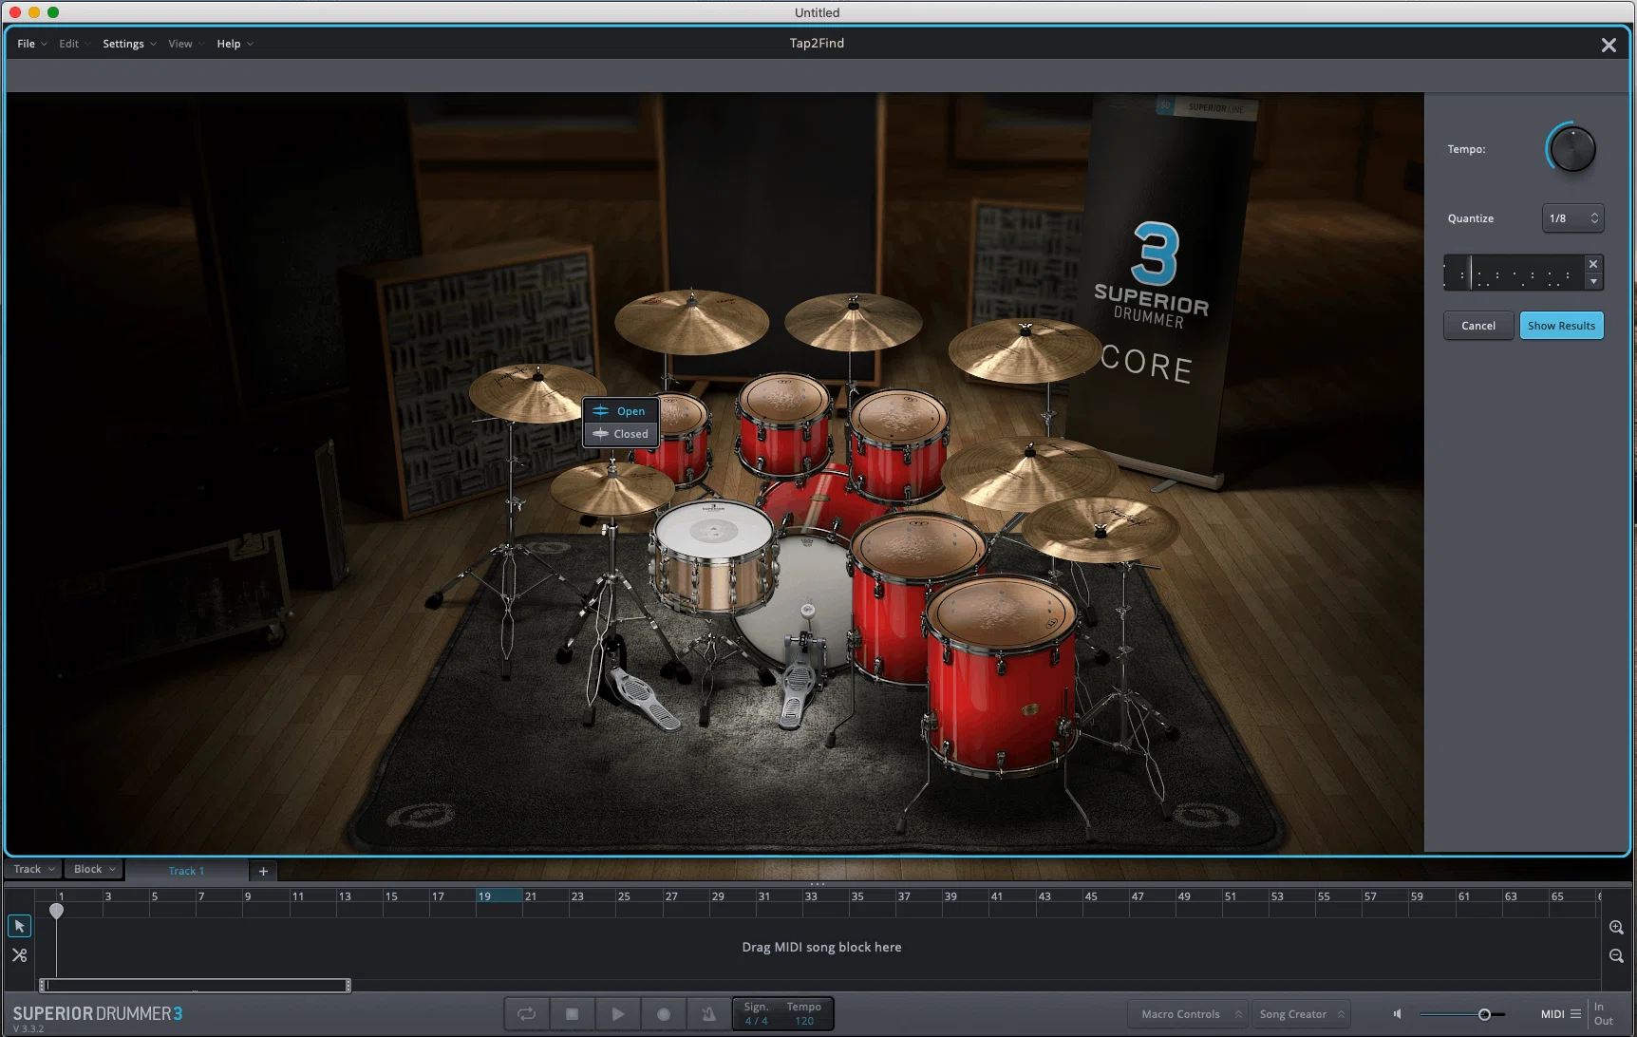The width and height of the screenshot is (1637, 1037).
Task: Clear the tapped rhythm with X icon
Action: coord(1593,264)
